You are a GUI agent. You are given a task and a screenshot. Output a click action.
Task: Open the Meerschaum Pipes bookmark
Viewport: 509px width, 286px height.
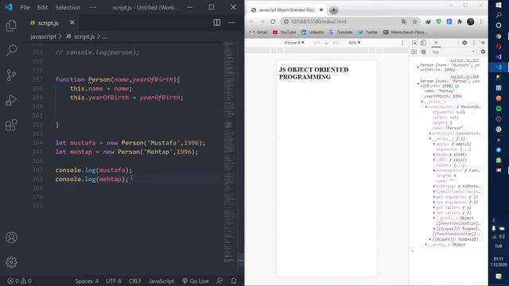click(x=405, y=32)
